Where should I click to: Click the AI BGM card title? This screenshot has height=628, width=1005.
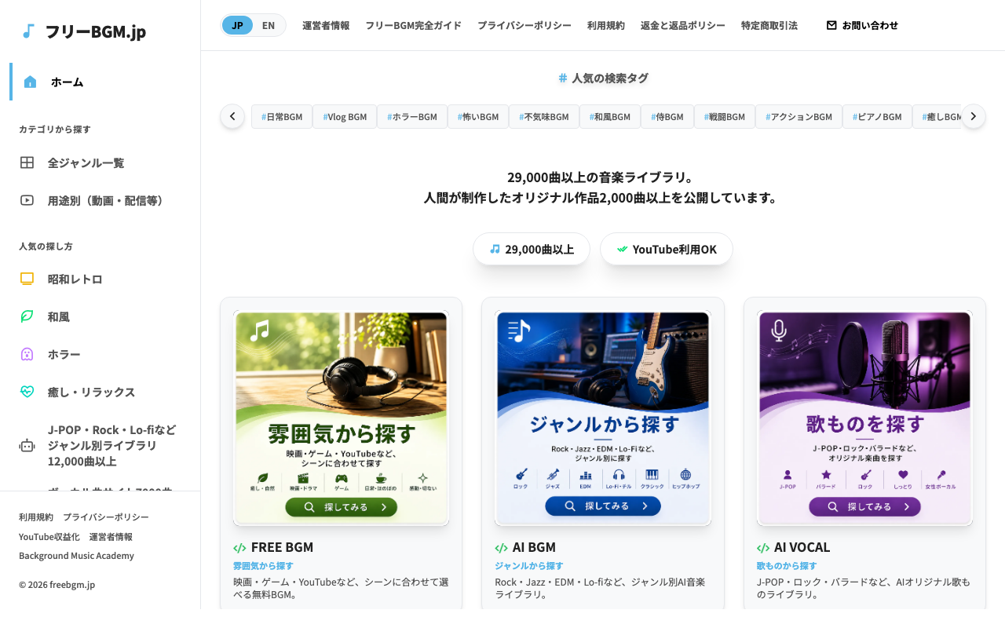(x=534, y=548)
